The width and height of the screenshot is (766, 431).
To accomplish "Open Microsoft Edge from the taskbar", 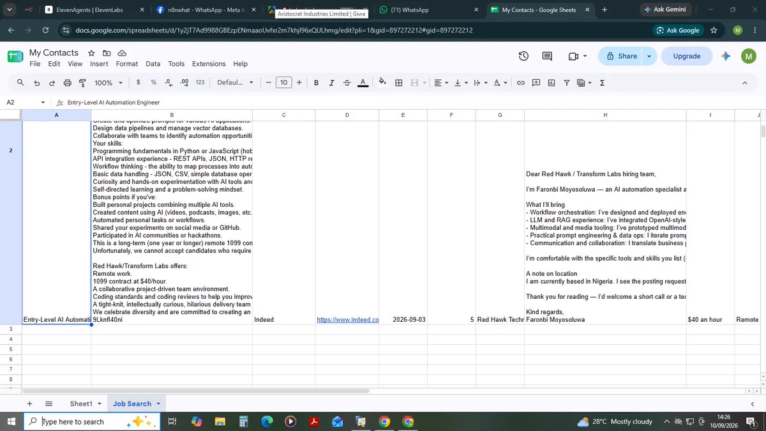I will (267, 421).
